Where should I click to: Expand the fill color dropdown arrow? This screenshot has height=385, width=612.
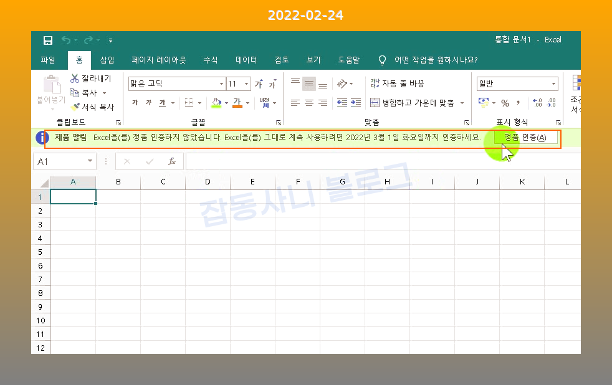click(x=226, y=103)
